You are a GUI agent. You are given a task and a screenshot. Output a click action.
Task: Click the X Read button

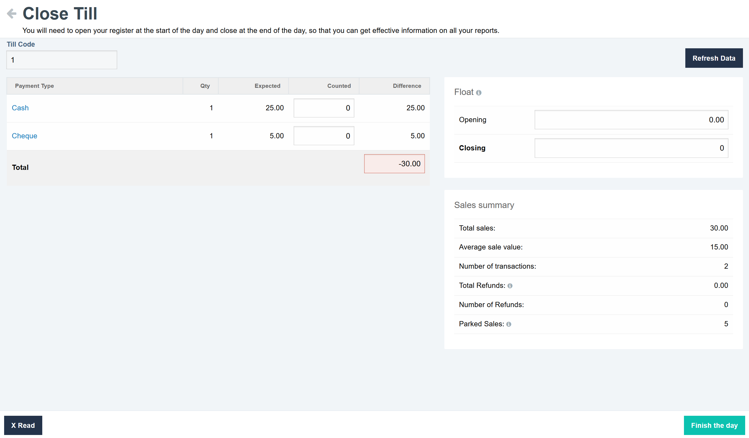(x=23, y=425)
